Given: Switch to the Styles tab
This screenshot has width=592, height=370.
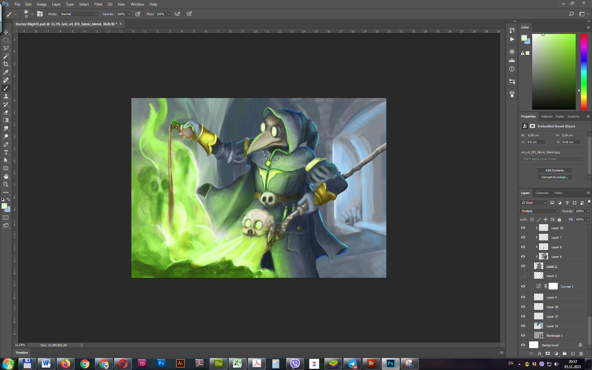Looking at the screenshot, I should [560, 117].
